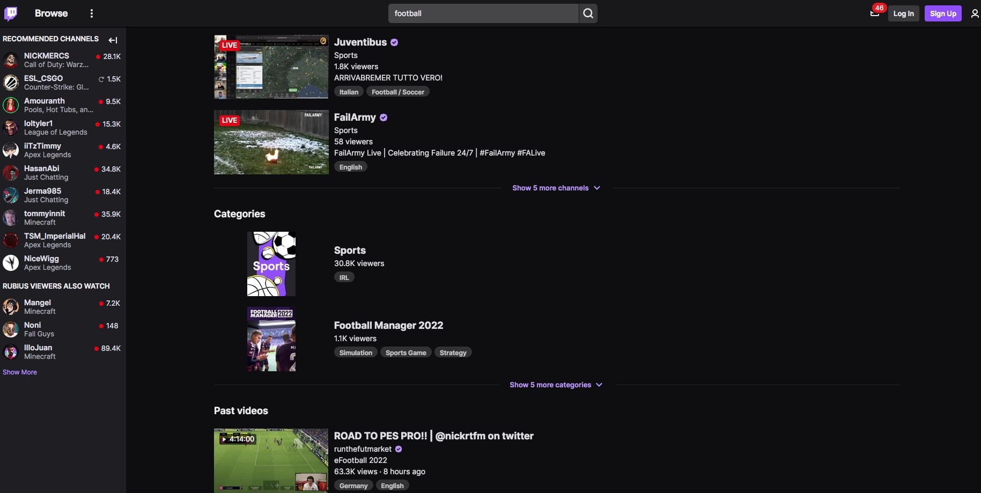Open TSM_ImperialHal channel avatar
The height and width of the screenshot is (493, 981).
click(x=11, y=240)
